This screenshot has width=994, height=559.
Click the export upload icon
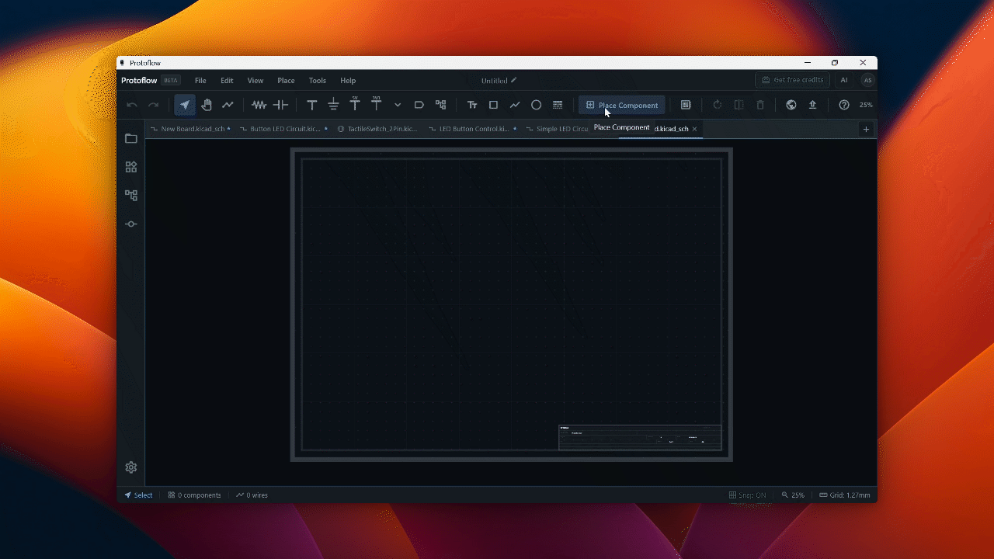(812, 105)
